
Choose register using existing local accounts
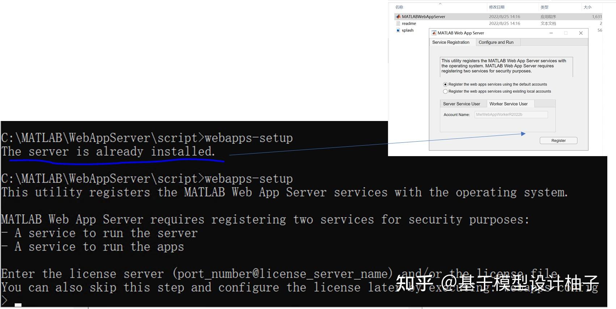pyautogui.click(x=445, y=92)
